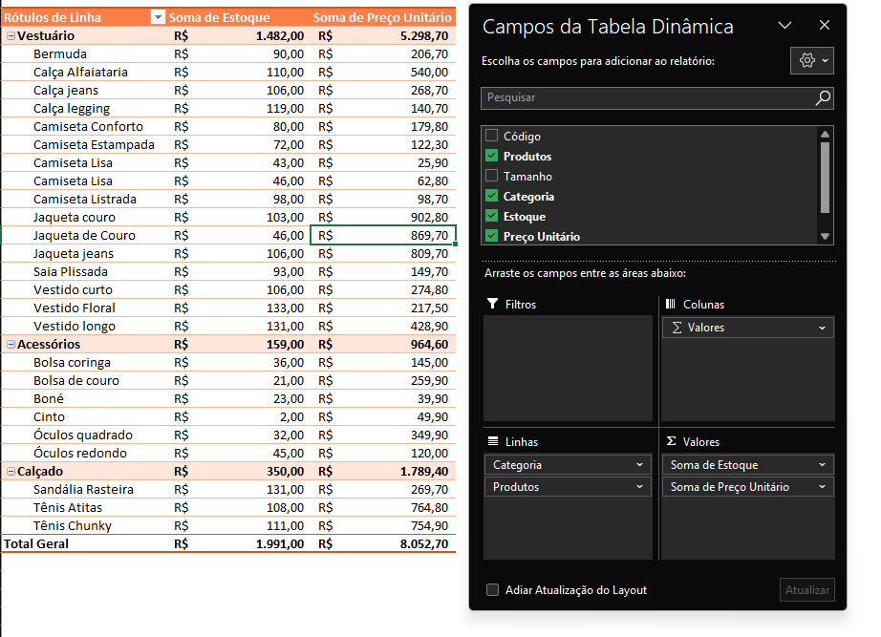Screen dimensions: 881x637
Task: Select the Saia Plissada row label
Action: [x=71, y=271]
